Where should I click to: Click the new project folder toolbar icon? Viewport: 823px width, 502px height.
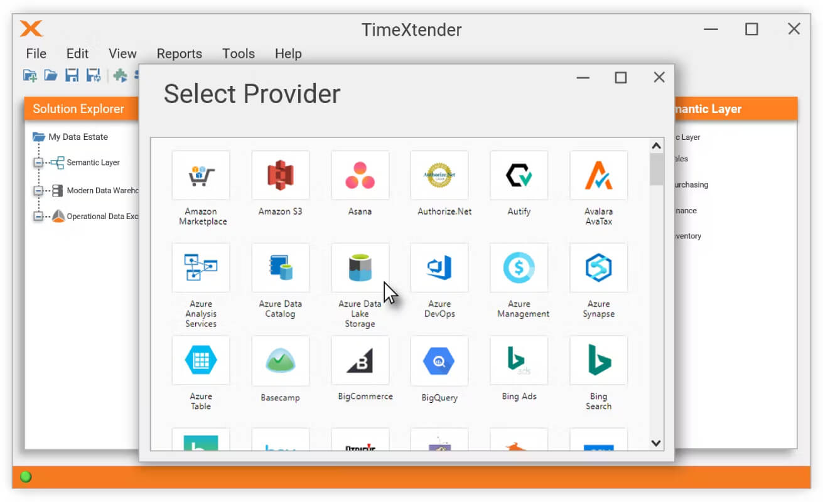tap(30, 76)
